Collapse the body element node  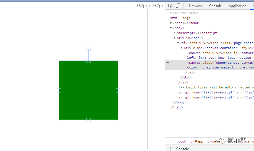171,28
